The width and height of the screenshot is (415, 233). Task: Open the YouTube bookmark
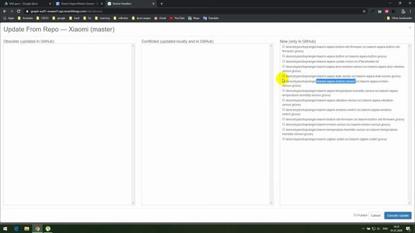point(177,18)
